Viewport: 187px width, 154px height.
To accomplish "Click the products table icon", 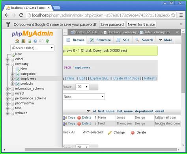I will (x=17, y=84).
